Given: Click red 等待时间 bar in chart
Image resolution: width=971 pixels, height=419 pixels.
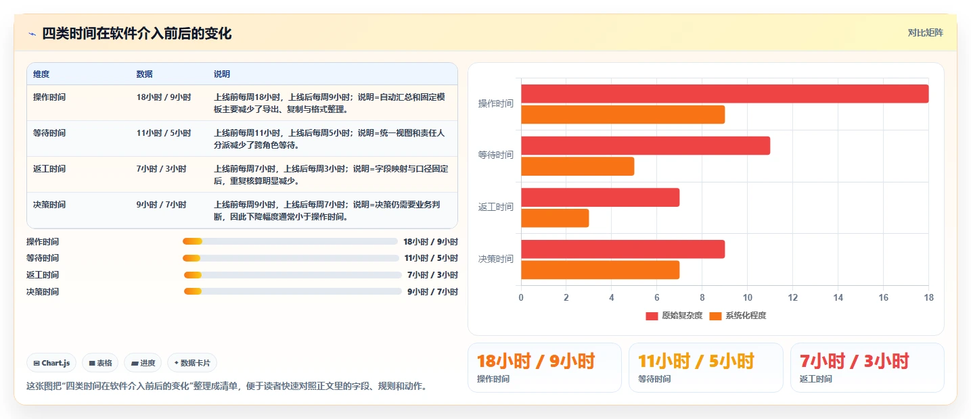Looking at the screenshot, I should tap(646, 145).
